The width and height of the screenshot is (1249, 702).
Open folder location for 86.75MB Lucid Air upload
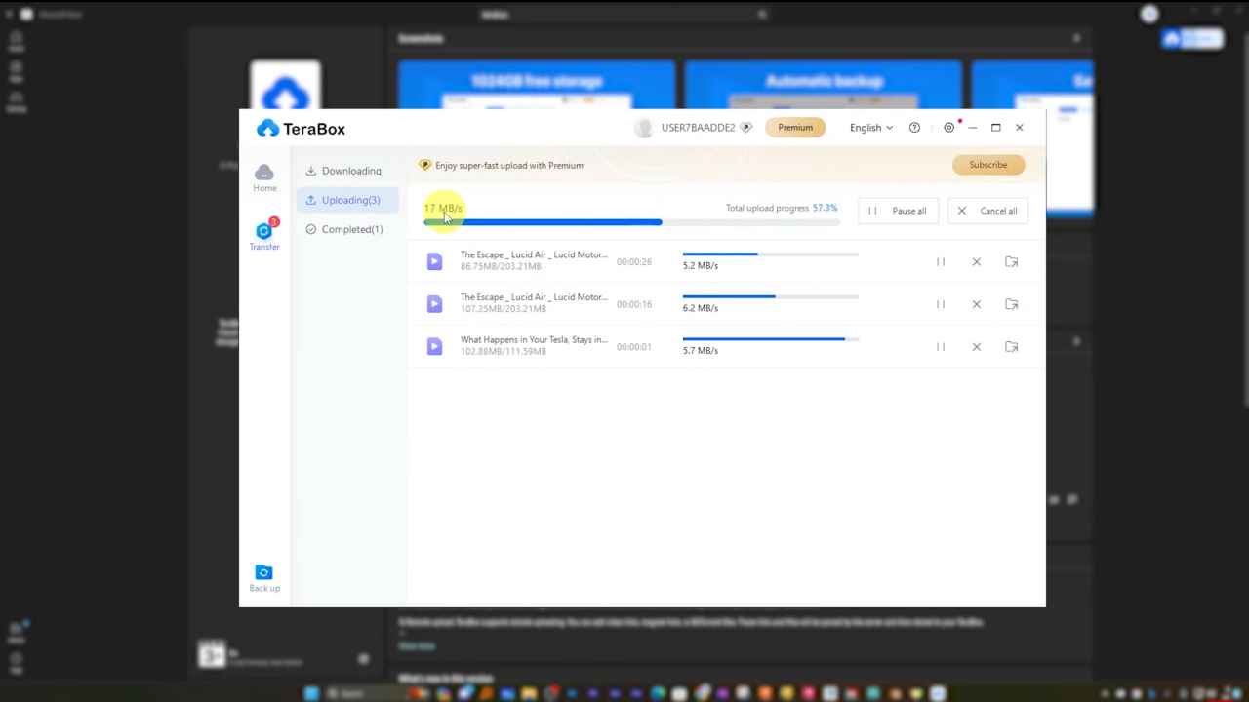coord(1011,262)
